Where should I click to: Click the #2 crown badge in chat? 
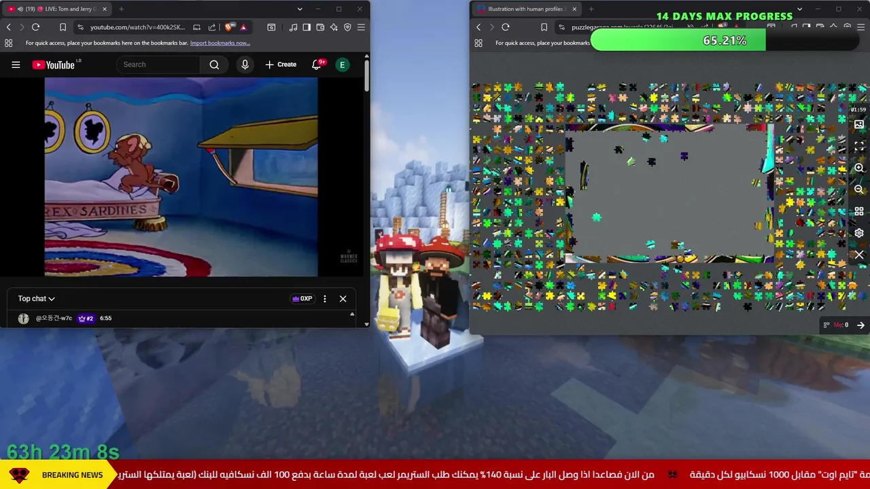coord(86,318)
